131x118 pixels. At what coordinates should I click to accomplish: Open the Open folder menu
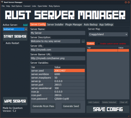click(x=42, y=6)
